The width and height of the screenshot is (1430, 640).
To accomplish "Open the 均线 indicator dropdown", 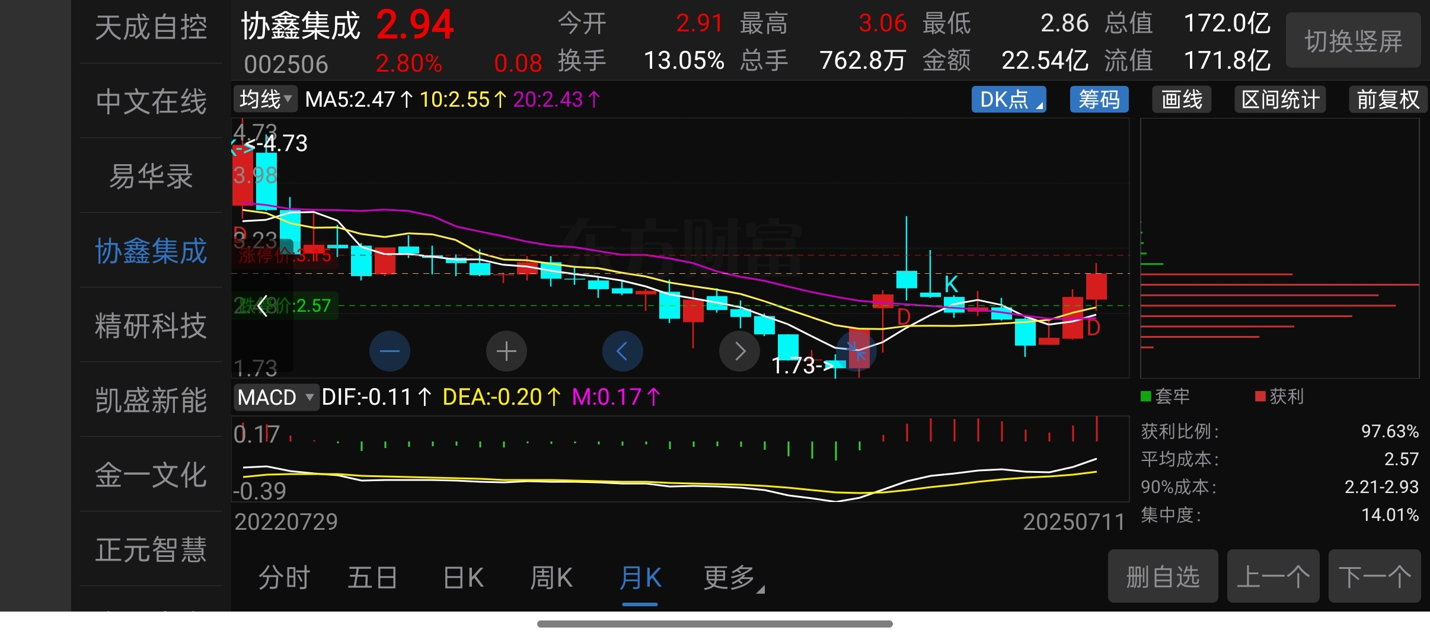I will pos(266,99).
